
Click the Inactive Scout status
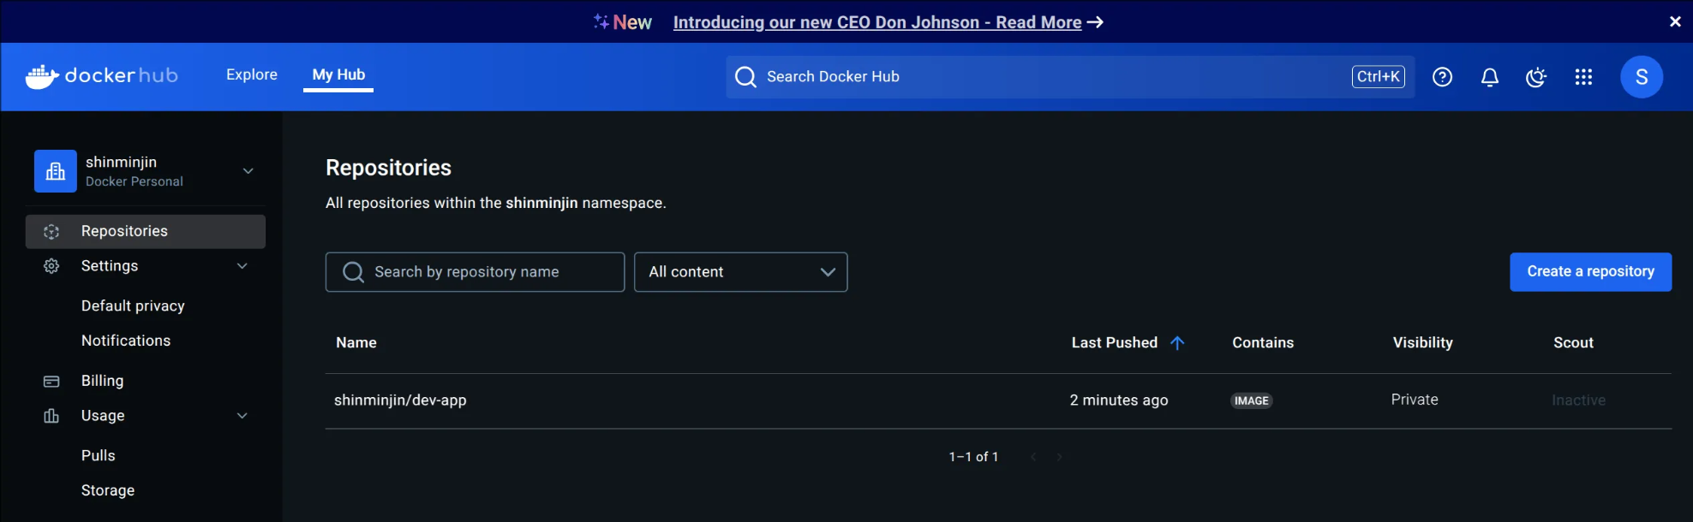tap(1578, 400)
